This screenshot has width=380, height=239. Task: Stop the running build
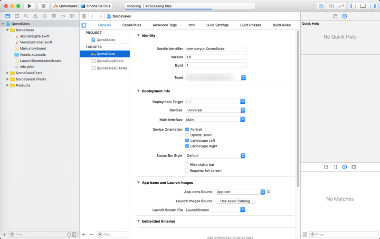(x=43, y=6)
